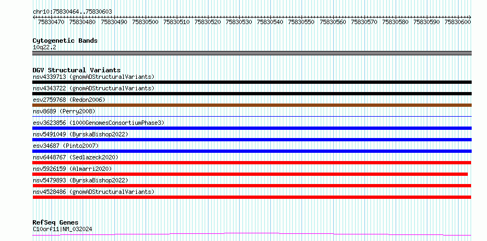Open variant nsv5479893 (ByrskaBishop2022) label
Screen dimensions: 487x241
click(x=80, y=180)
